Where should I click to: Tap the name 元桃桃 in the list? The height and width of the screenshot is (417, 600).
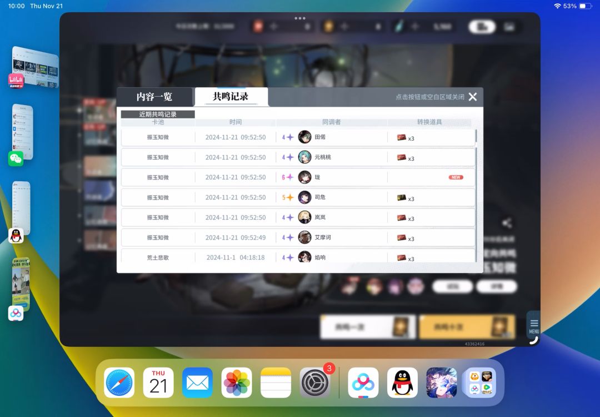point(323,157)
